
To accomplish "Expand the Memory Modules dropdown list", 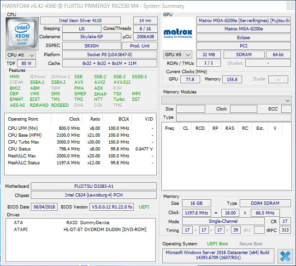I will click(226, 100).
